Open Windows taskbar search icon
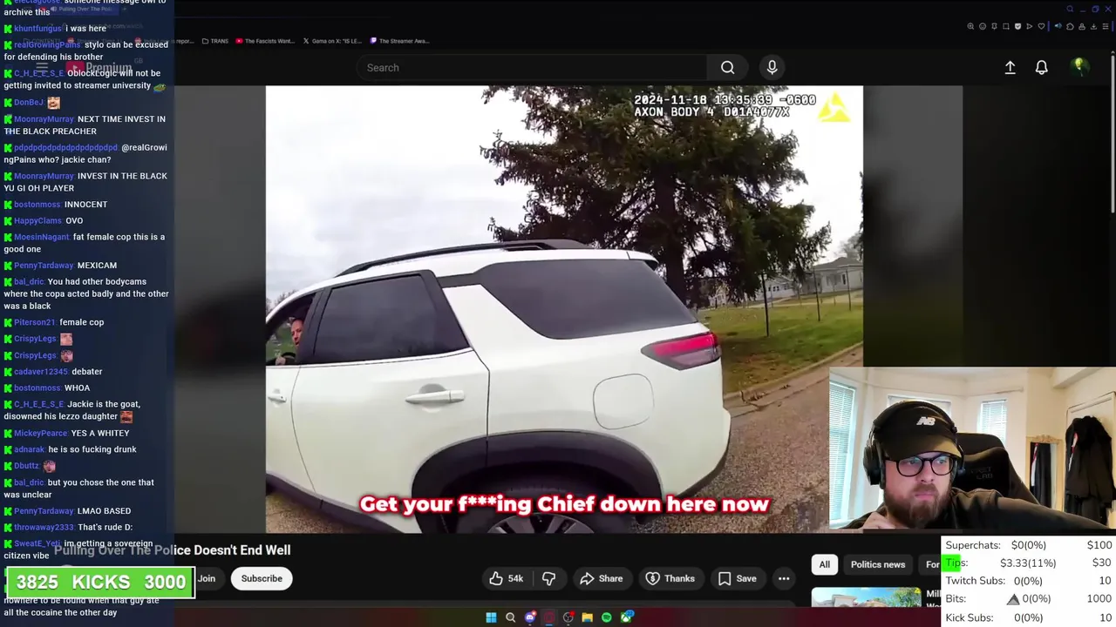 click(x=510, y=617)
